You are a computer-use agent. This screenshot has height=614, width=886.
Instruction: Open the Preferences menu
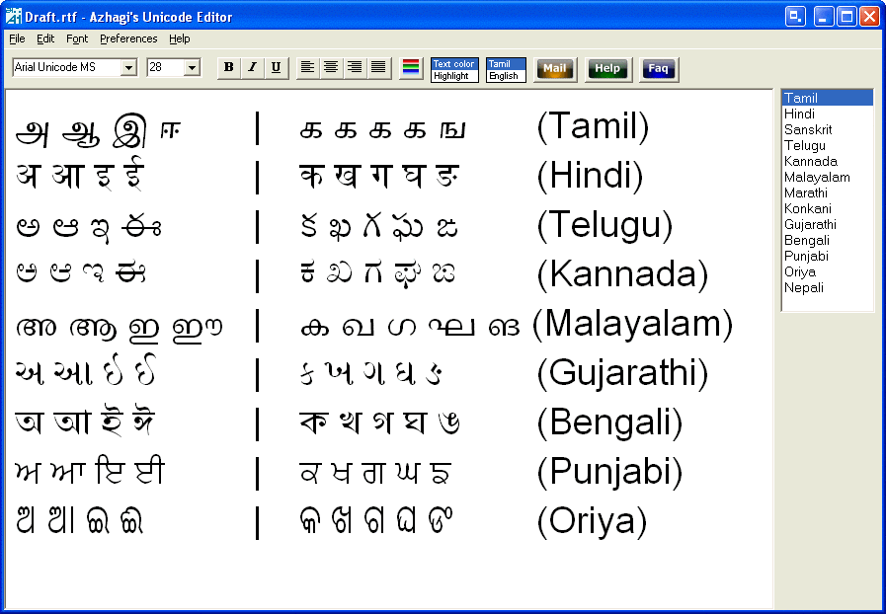(x=128, y=38)
